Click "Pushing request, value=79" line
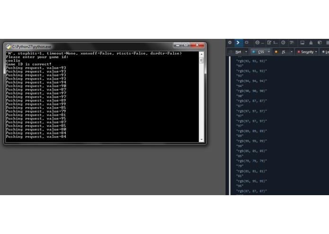 pyautogui.click(x=36, y=111)
